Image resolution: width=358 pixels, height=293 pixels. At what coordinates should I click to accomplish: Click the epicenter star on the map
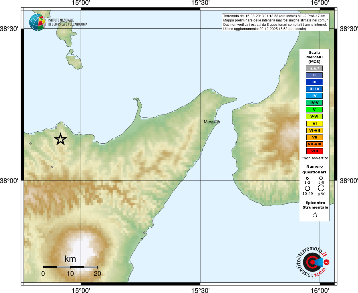coord(61,139)
